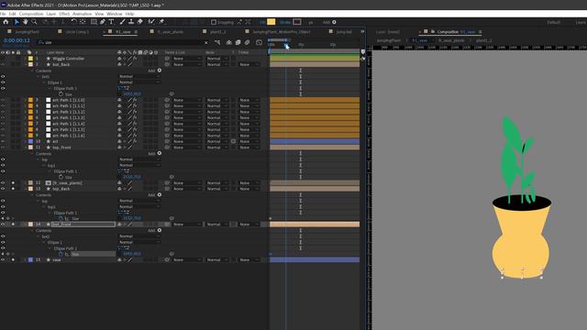The width and height of the screenshot is (587, 330).
Task: Enable the Snapping checkbox
Action: point(214,22)
